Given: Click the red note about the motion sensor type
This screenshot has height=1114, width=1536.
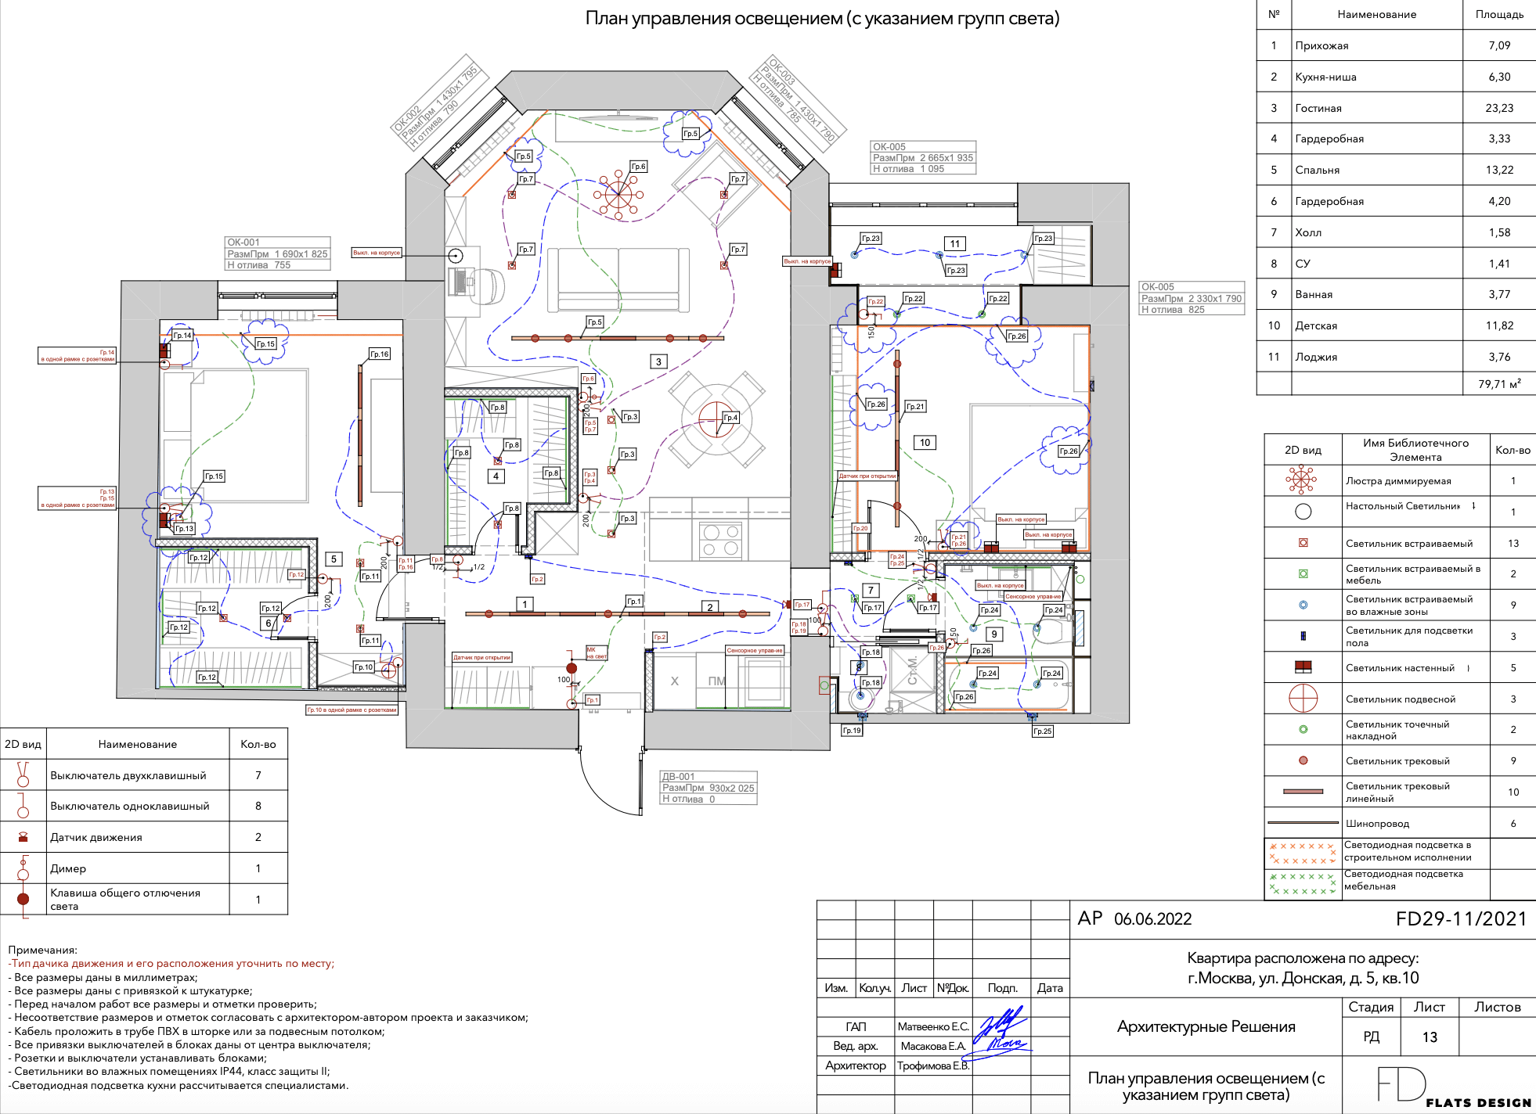Looking at the screenshot, I should pyautogui.click(x=171, y=963).
